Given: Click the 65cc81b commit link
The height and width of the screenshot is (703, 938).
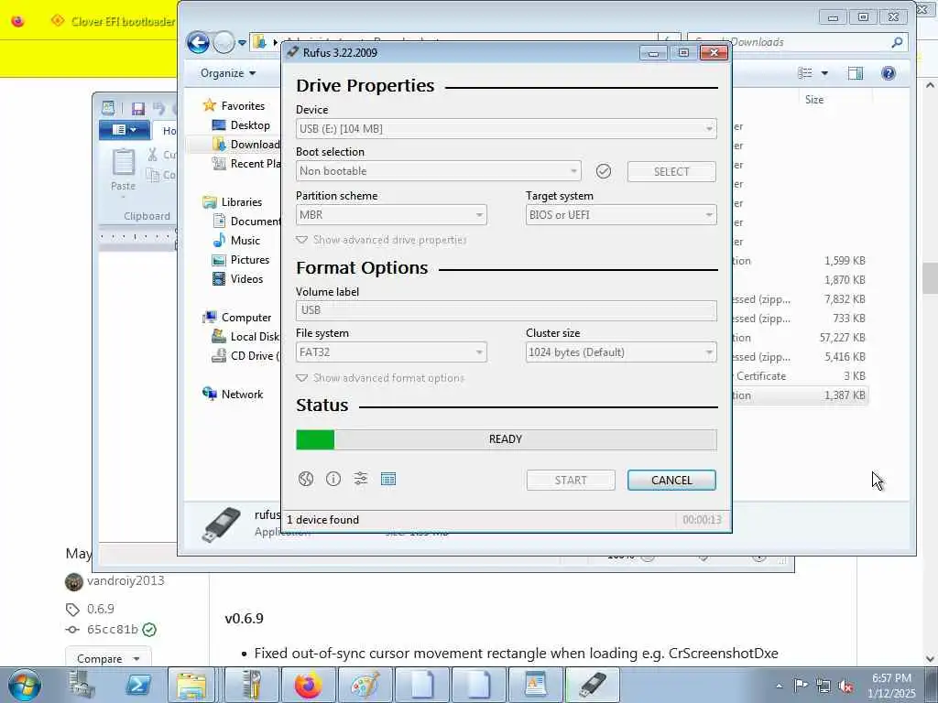Looking at the screenshot, I should [x=113, y=630].
